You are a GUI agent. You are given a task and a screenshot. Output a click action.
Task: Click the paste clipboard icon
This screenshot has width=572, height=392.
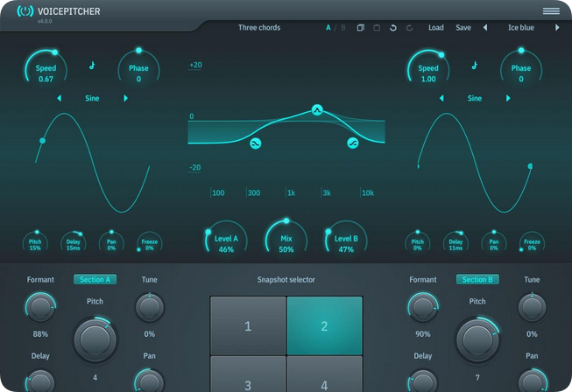click(377, 28)
